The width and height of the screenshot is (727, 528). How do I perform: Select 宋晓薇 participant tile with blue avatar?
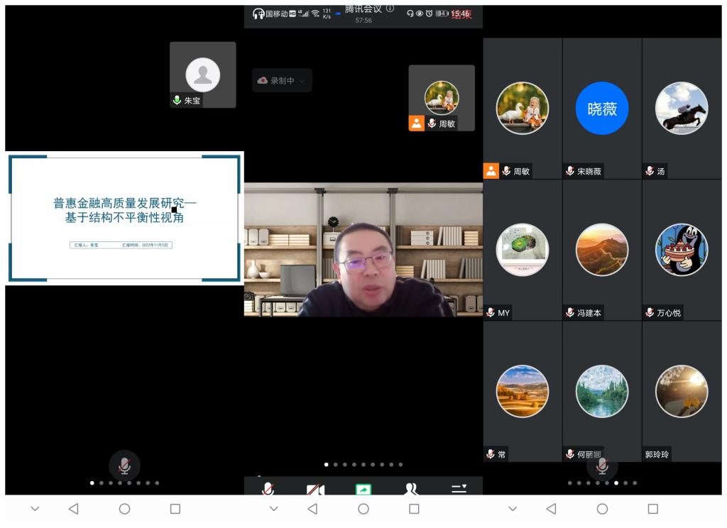(602, 109)
